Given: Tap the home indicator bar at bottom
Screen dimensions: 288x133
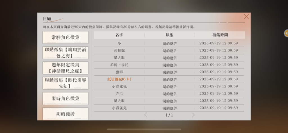Looking at the screenshot, I should point(144,129).
